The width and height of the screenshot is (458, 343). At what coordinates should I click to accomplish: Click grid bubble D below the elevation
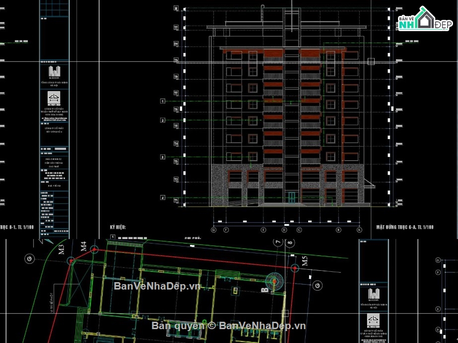tap(284, 230)
